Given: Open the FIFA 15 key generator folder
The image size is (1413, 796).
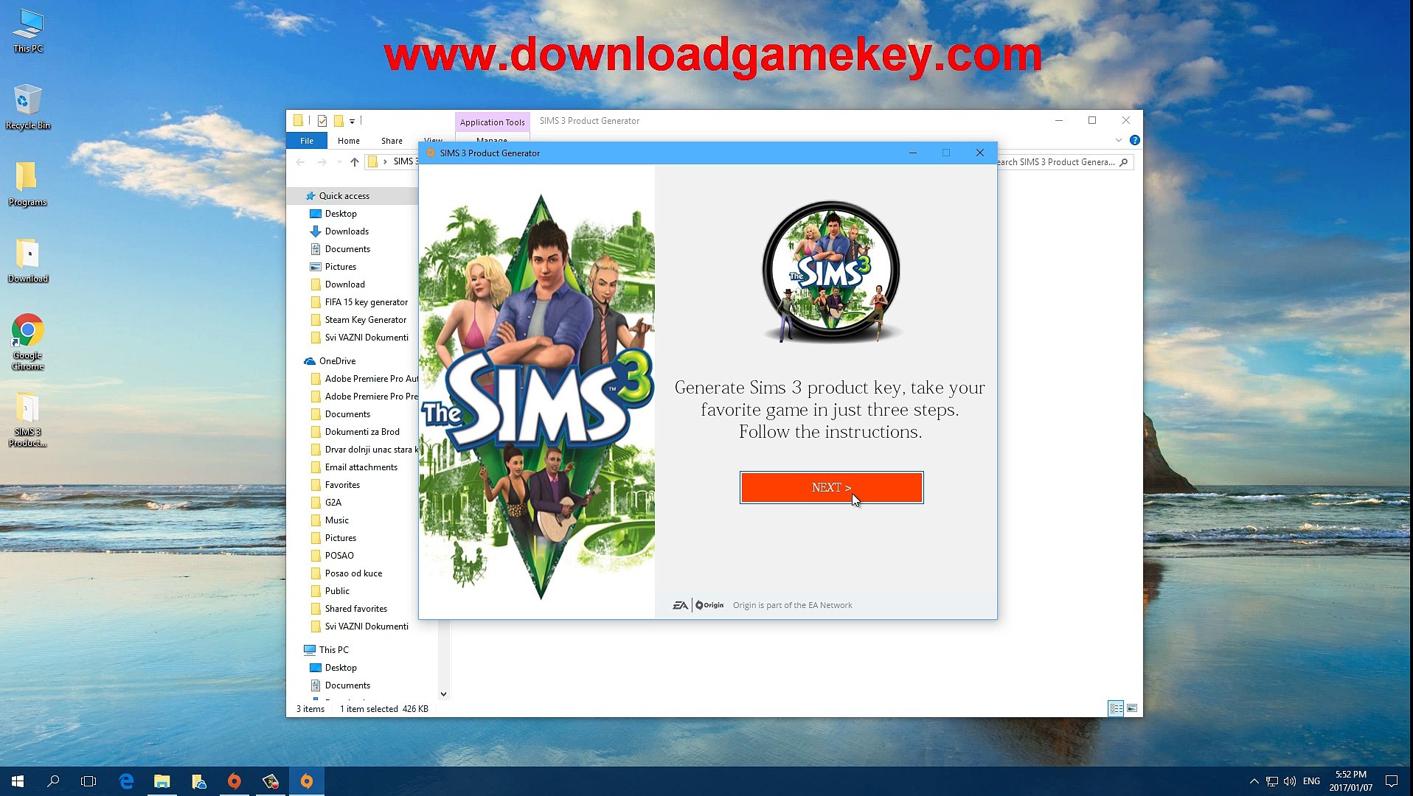Looking at the screenshot, I should [x=367, y=302].
